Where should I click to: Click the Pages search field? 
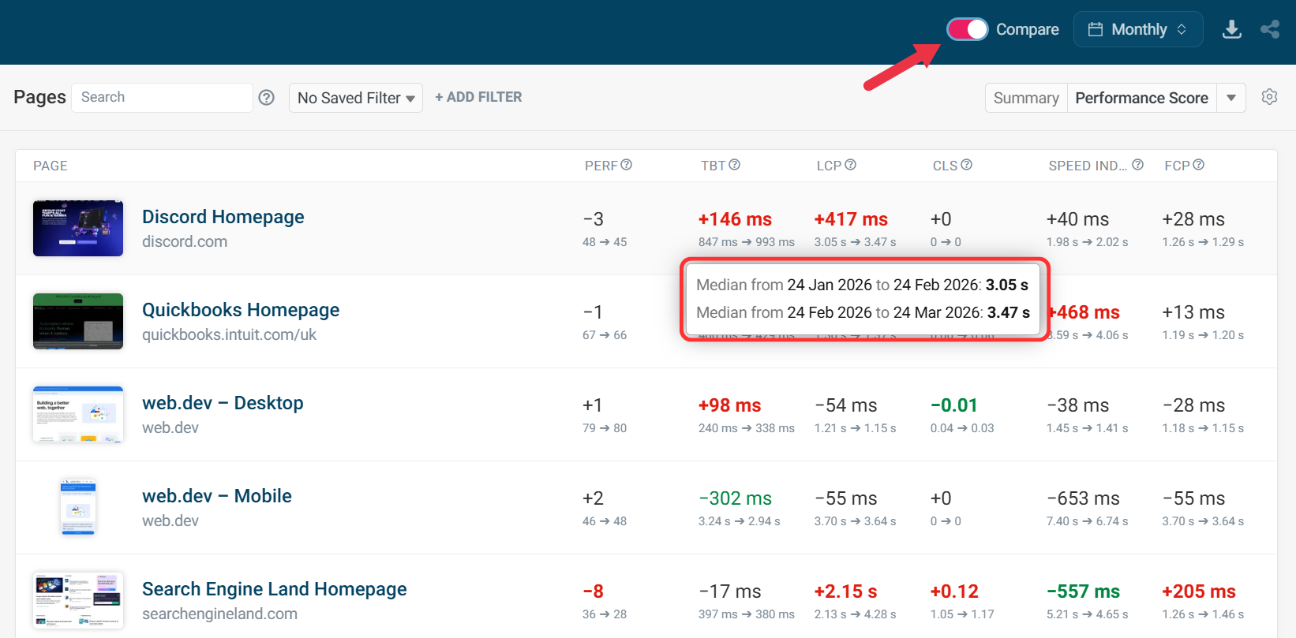pyautogui.click(x=162, y=97)
